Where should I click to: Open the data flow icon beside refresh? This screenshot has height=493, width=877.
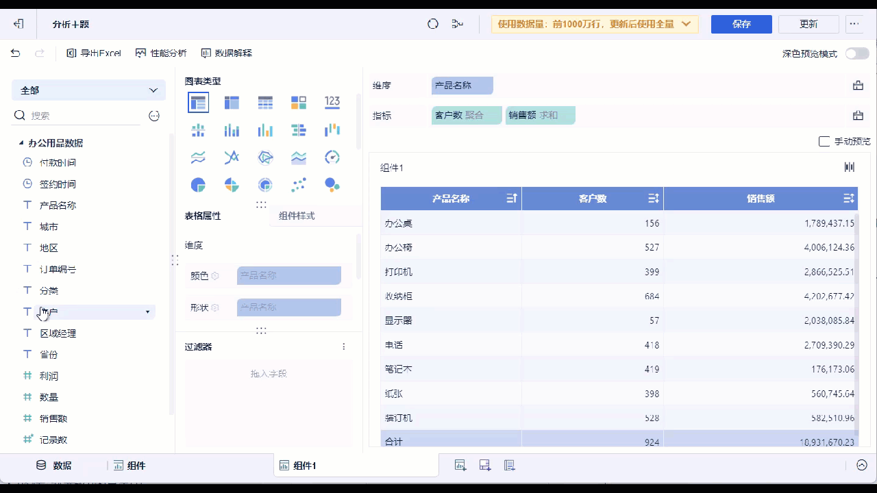[x=458, y=24]
